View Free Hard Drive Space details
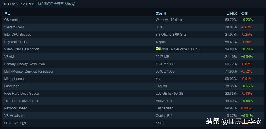Screen dimensions: 266x129 pos(22,94)
